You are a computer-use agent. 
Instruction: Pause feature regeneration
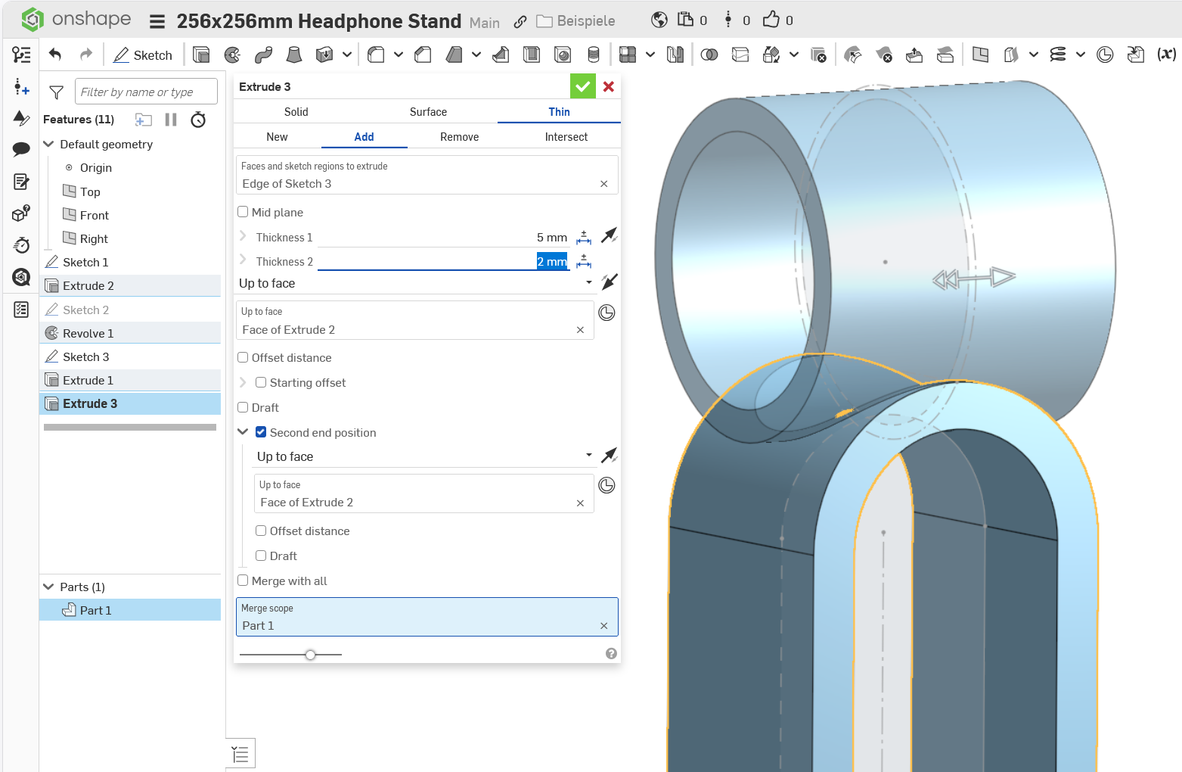171,120
